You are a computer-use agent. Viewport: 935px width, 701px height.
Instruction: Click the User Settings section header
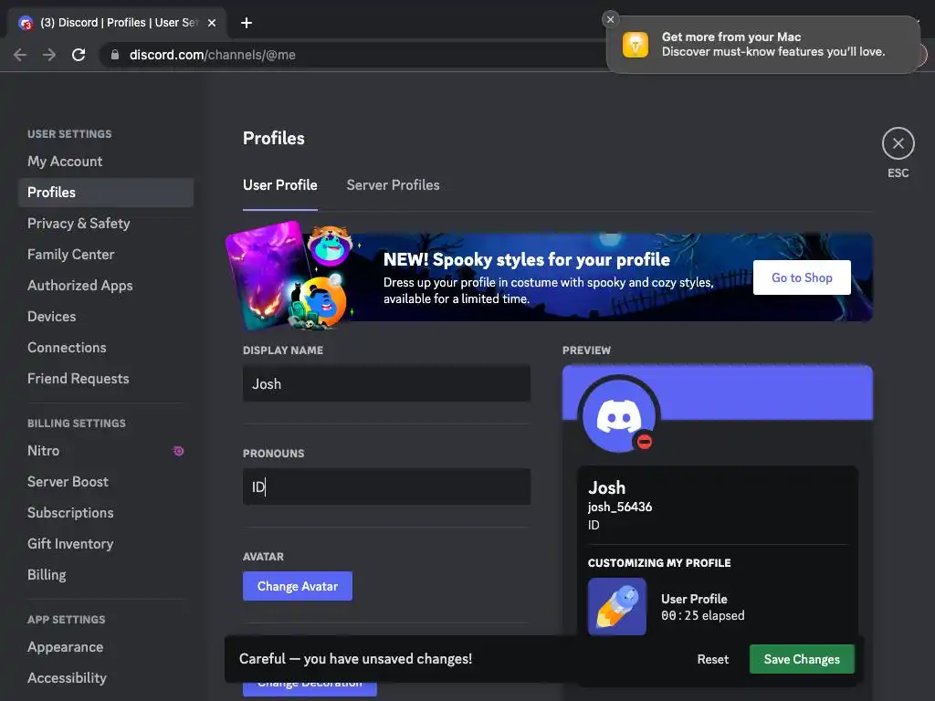point(69,134)
